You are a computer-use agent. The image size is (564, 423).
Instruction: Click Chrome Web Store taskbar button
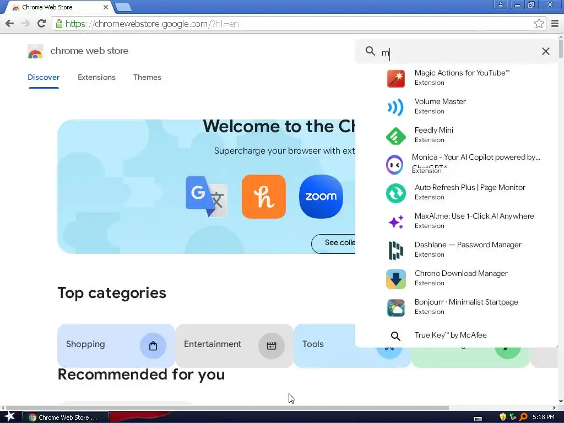pyautogui.click(x=65, y=417)
